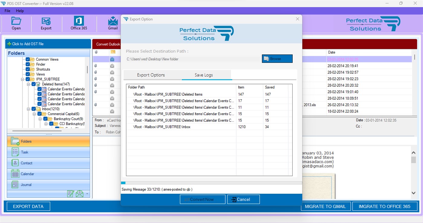The width and height of the screenshot is (423, 223).
Task: Click the Convert Now button
Action: click(202, 199)
